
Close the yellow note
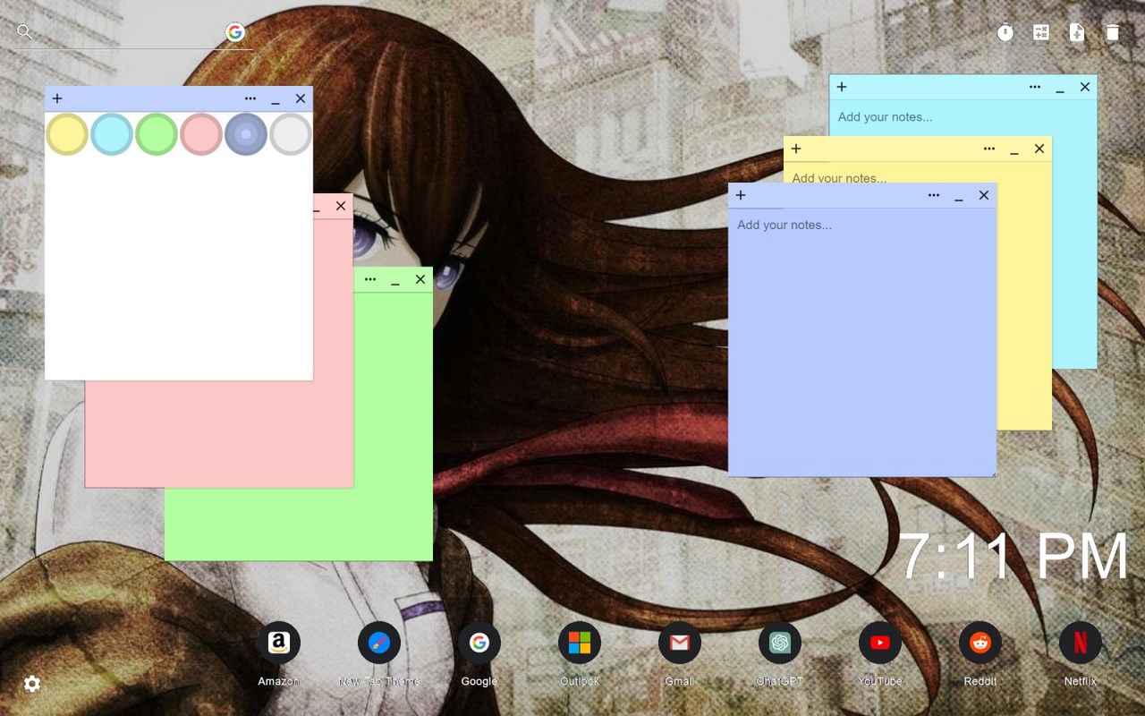pos(1039,149)
